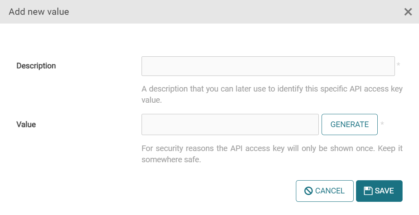Click the Description field label

pyautogui.click(x=36, y=66)
